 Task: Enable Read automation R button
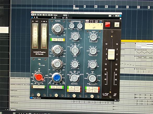coord(38,15)
